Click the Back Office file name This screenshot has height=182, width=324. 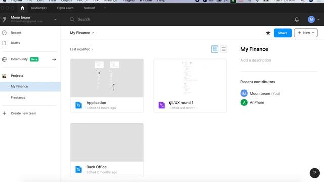[97, 167]
